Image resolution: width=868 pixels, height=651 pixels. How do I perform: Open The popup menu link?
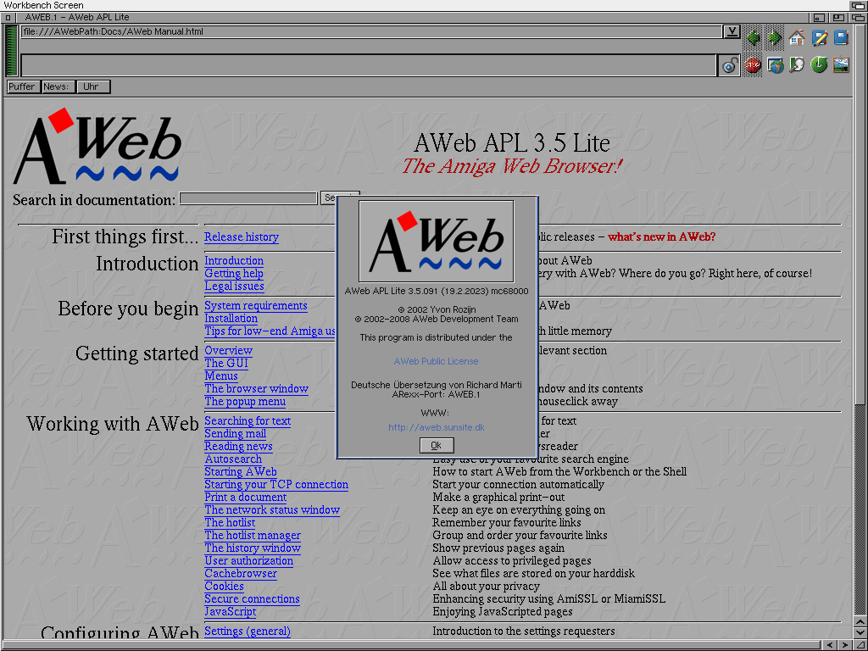245,401
